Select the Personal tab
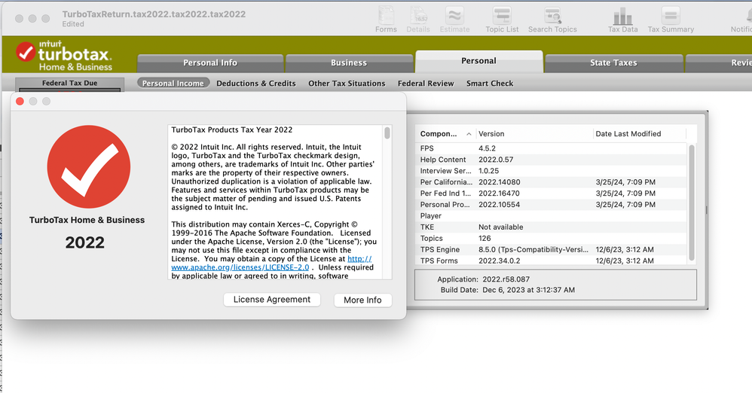This screenshot has width=752, height=393. 478,61
